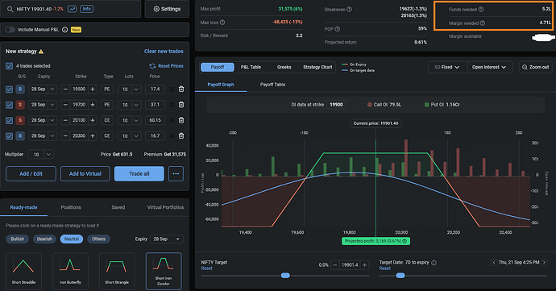This screenshot has width=556, height=291.
Task: Open the Short Iron Condor strategy thumbnail
Action: coord(164,271)
